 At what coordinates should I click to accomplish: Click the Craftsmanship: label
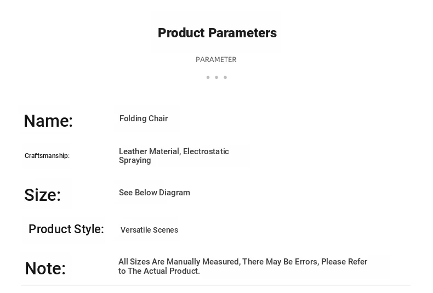point(47,156)
